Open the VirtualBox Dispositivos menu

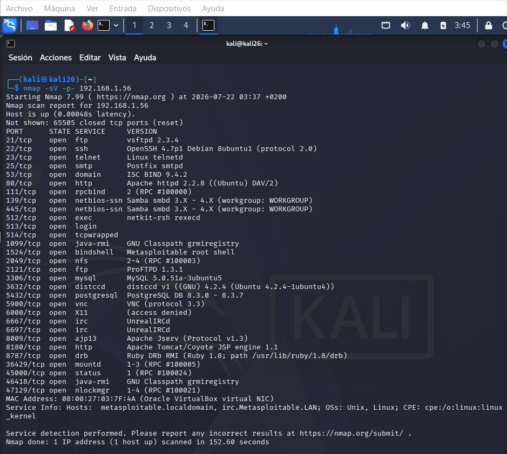[x=169, y=9]
